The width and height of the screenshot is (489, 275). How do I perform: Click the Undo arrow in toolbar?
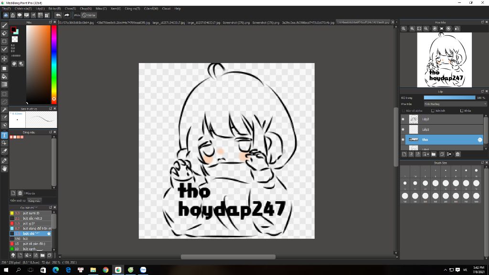click(x=58, y=15)
